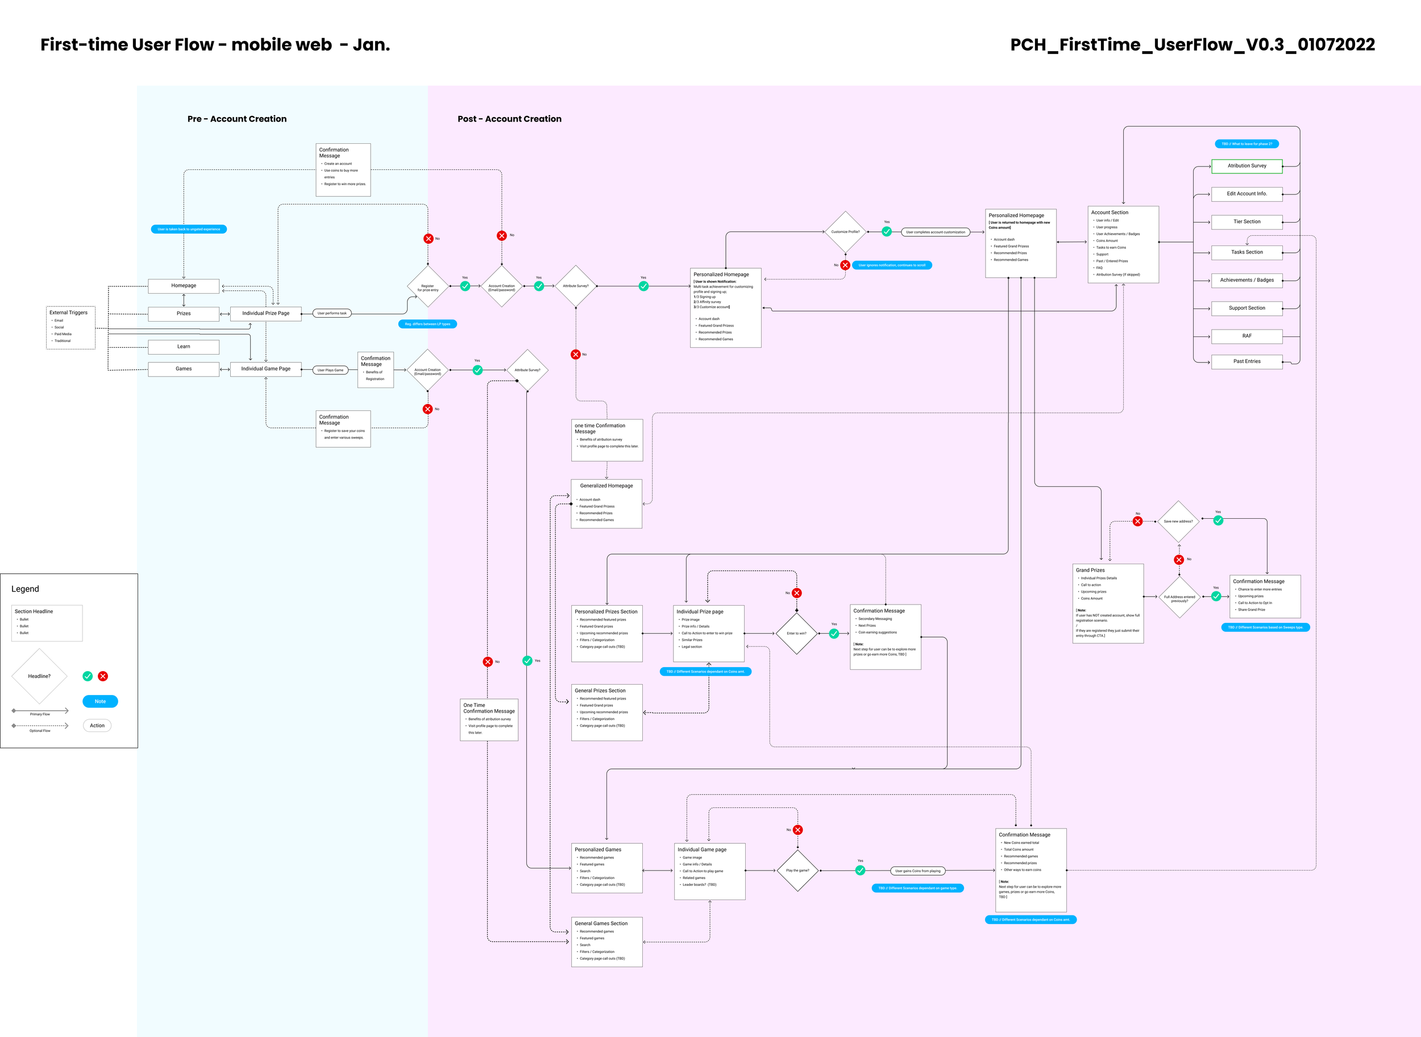Click the green Yes check after Play the game
This screenshot has height=1037, width=1421.
coord(860,871)
